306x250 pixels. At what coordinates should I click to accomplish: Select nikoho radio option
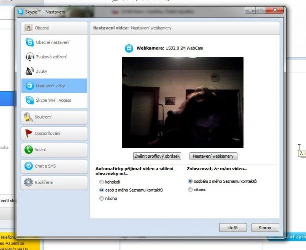click(102, 198)
